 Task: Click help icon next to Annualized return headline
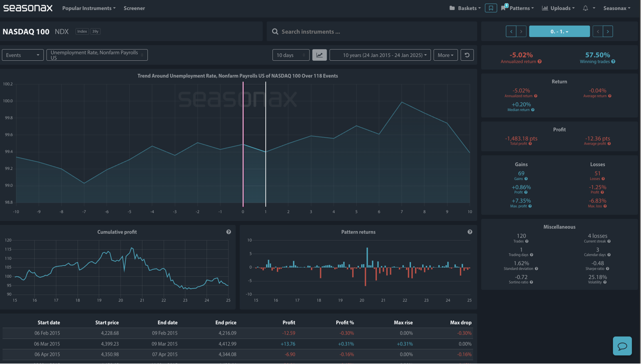pyautogui.click(x=540, y=62)
